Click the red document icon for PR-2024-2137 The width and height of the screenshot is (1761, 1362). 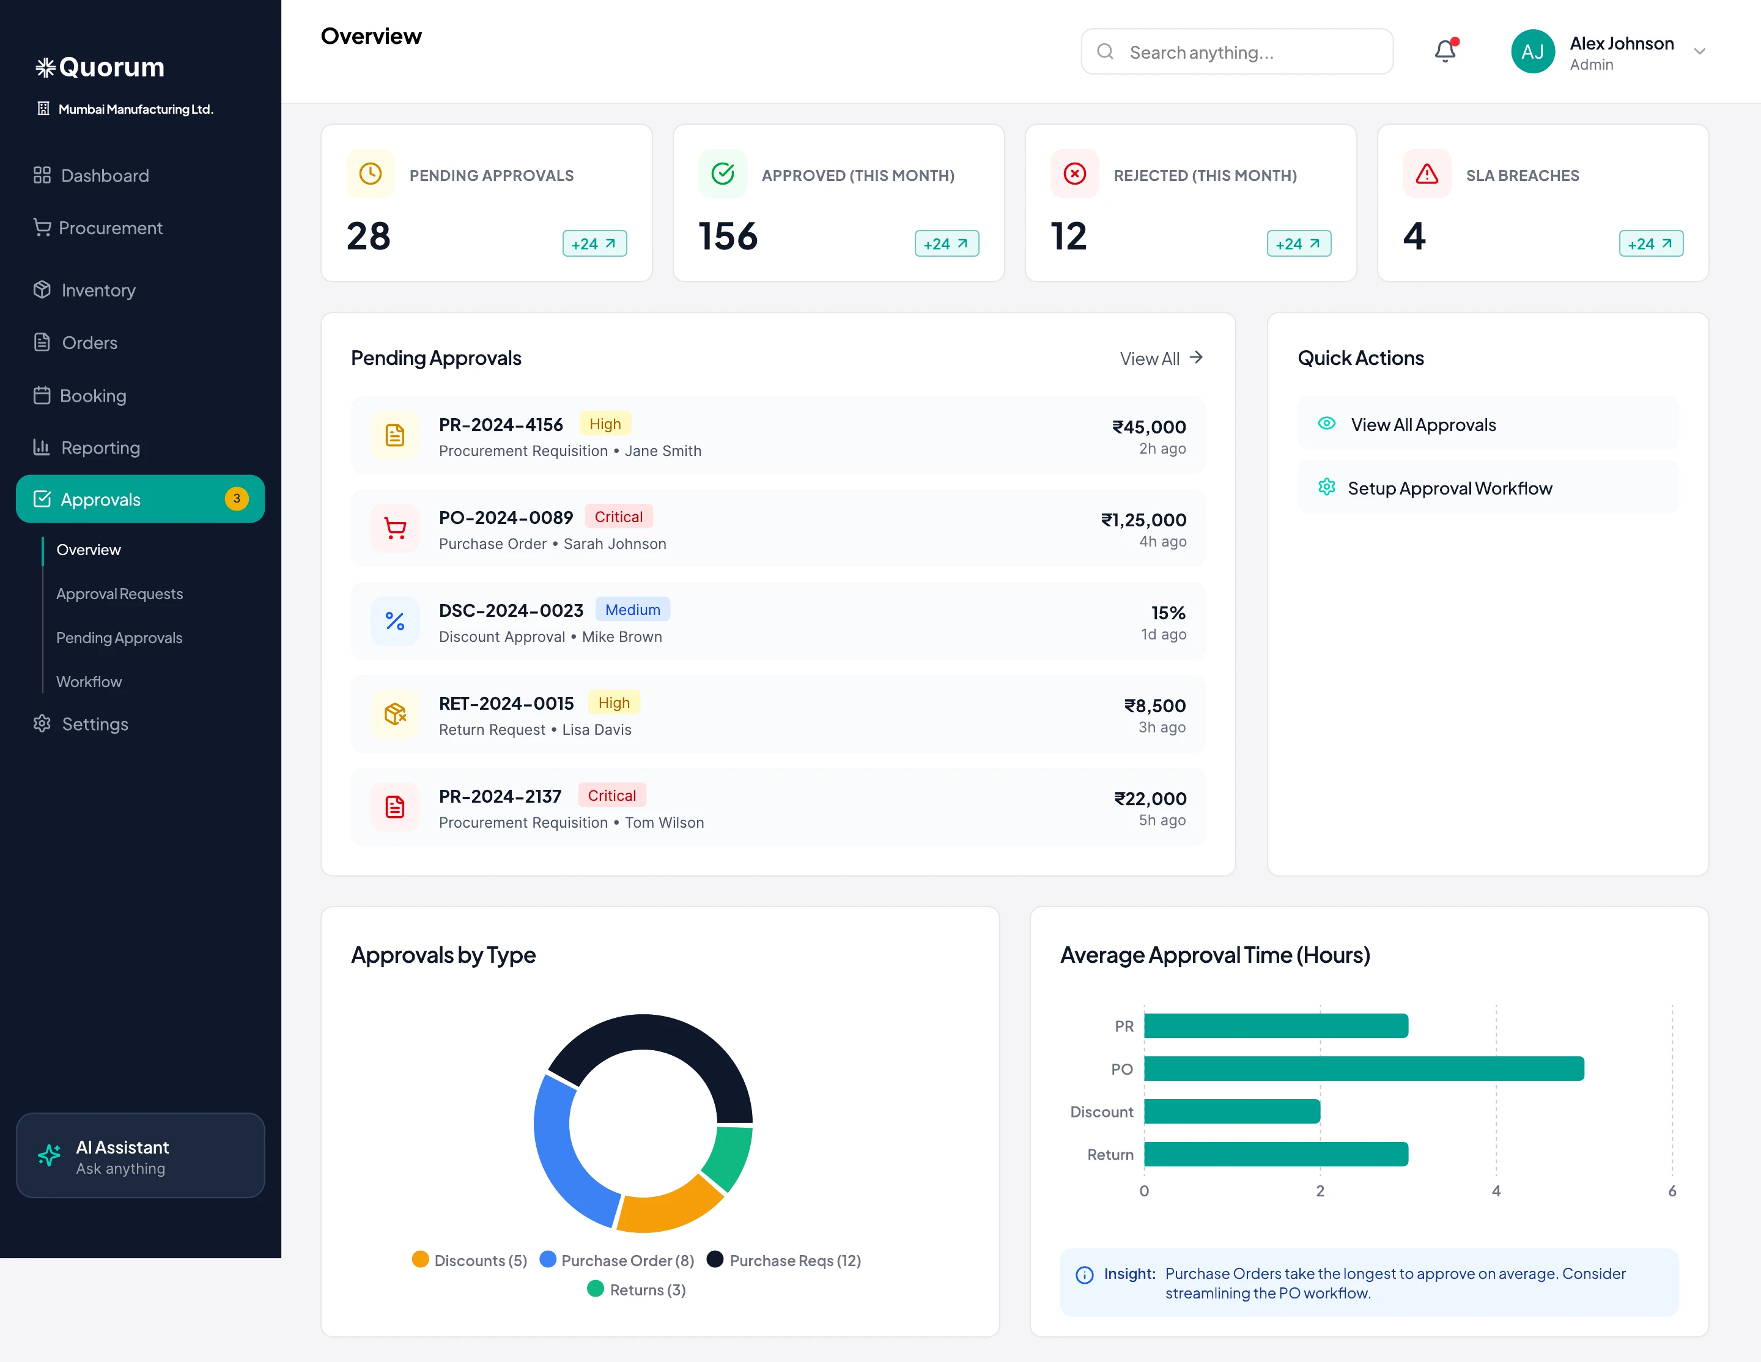[x=395, y=808]
